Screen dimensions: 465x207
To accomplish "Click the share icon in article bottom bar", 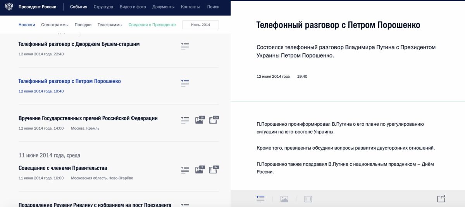I will [441, 198].
